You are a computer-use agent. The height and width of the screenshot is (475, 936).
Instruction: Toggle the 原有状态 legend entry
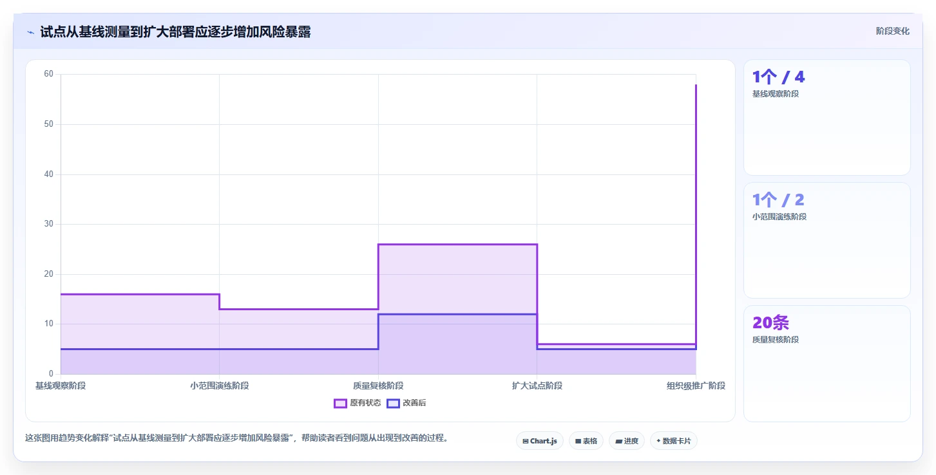(x=358, y=403)
